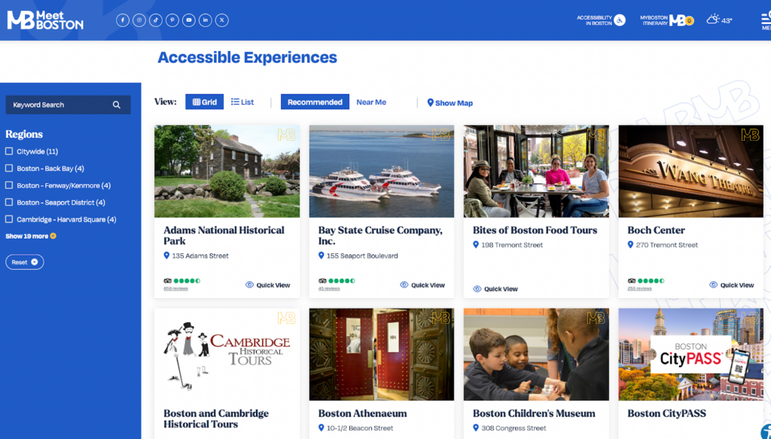
Task: Click the Boston CityPASS skyline image
Action: tap(691, 355)
